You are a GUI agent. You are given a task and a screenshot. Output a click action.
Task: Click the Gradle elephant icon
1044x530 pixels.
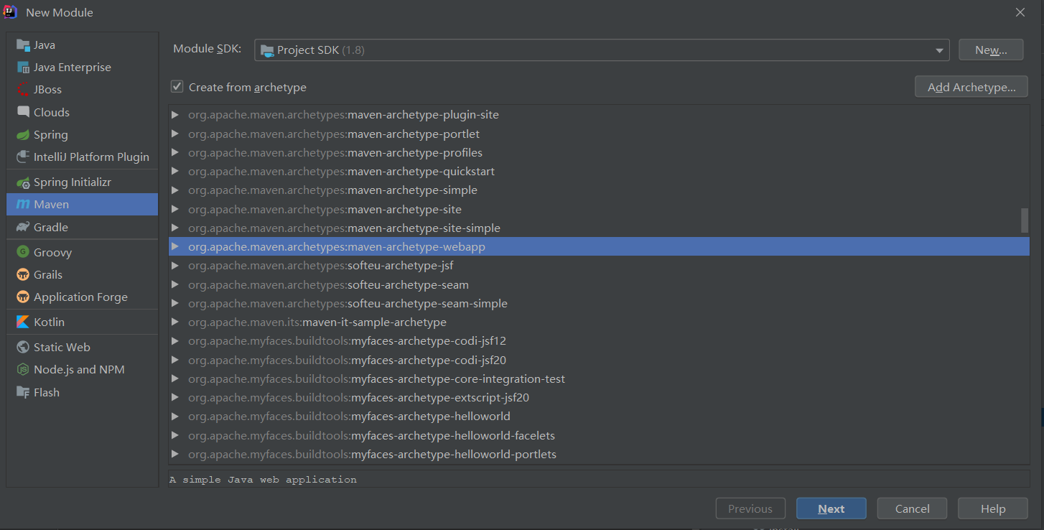point(23,227)
